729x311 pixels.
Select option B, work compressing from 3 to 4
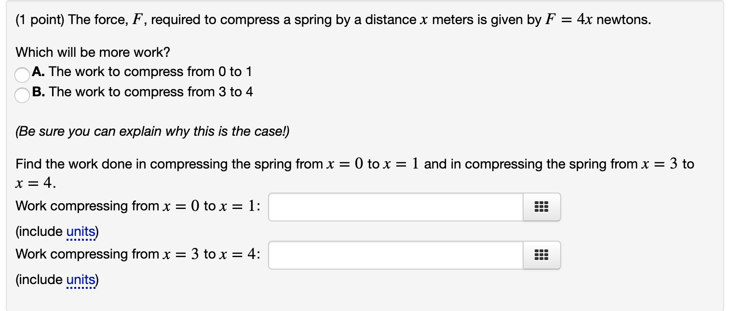pyautogui.click(x=22, y=95)
